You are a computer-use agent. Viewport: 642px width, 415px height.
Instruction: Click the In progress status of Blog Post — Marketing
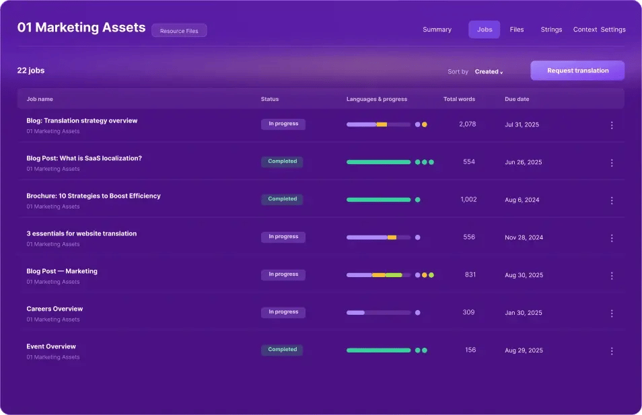coord(283,274)
